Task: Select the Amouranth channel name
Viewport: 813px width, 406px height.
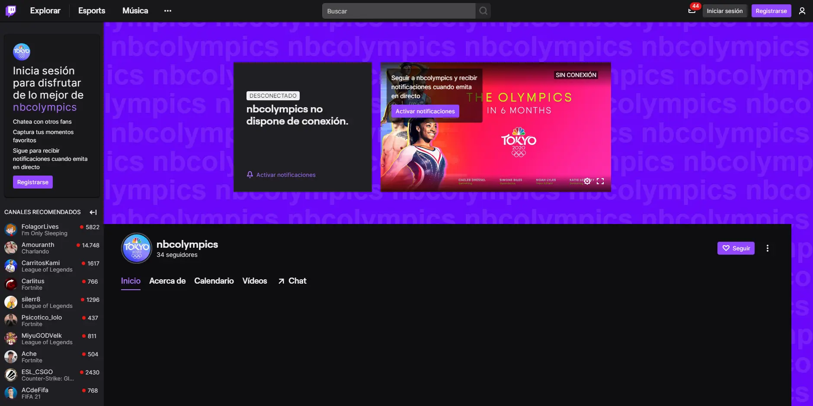Action: pos(38,245)
